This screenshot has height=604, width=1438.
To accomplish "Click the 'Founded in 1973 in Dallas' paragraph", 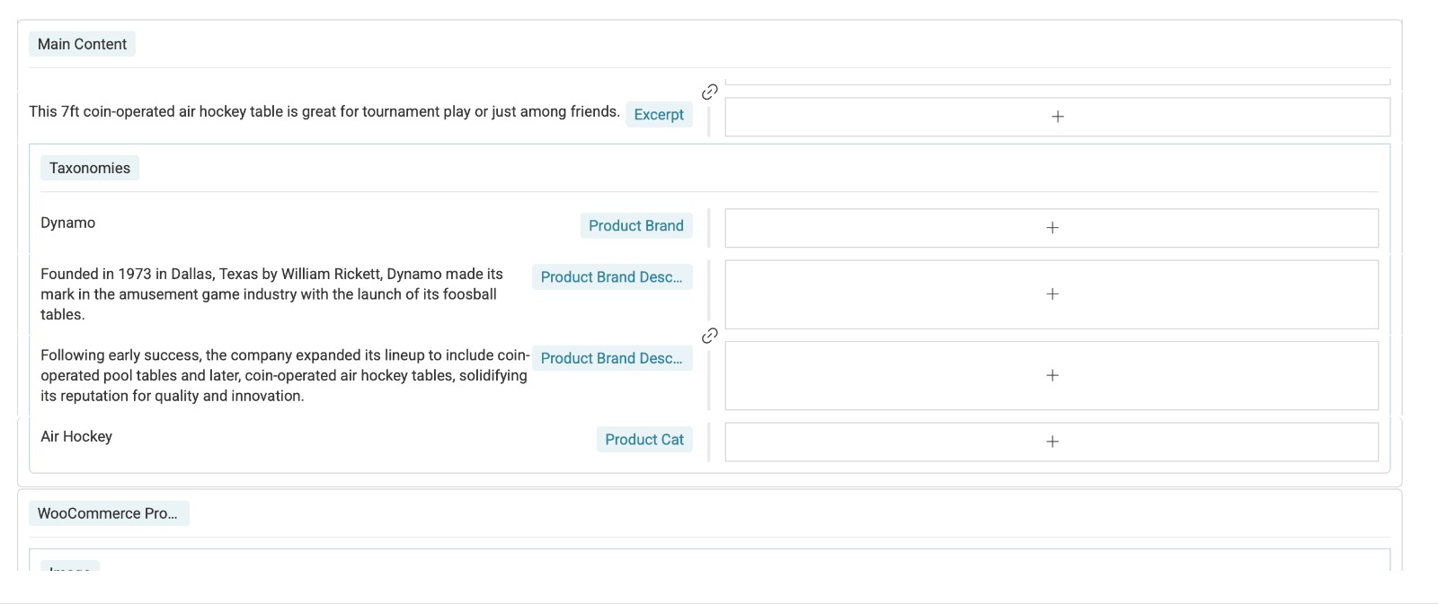I will [272, 294].
